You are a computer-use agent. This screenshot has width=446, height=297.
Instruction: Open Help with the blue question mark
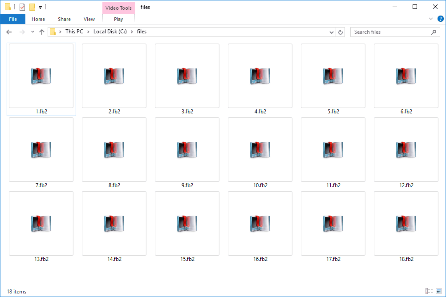[x=440, y=19]
